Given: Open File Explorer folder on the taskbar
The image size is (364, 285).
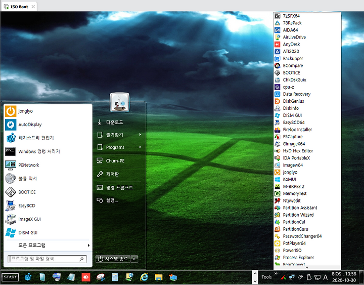Looking at the screenshot, I should point(159,277).
